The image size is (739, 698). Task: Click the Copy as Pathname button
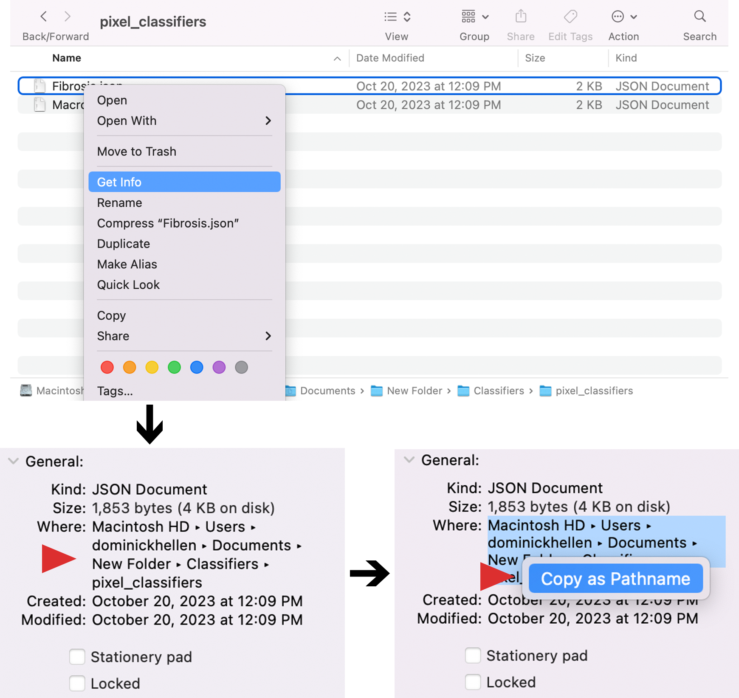[x=615, y=579]
